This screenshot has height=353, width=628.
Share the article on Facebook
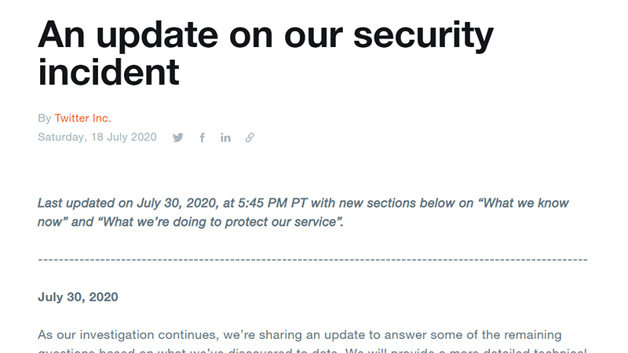[x=202, y=138]
